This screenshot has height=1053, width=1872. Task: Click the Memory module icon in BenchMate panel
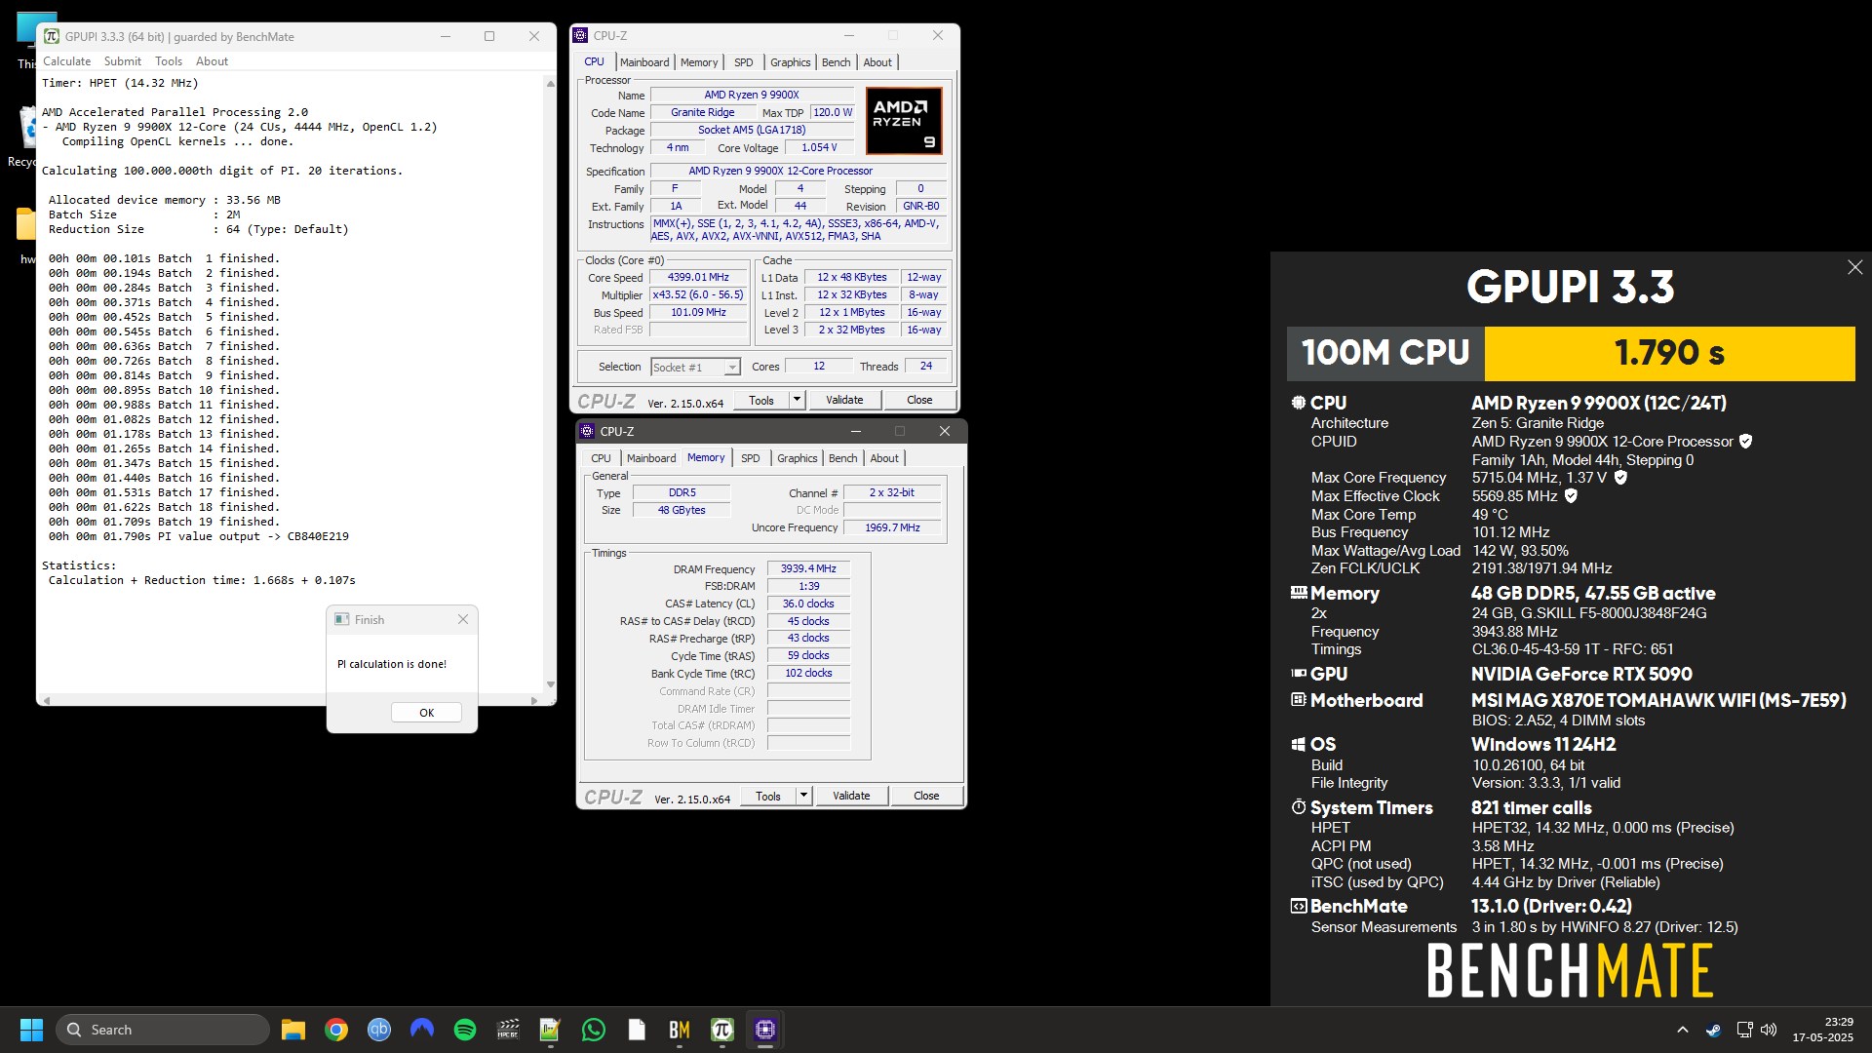coord(1299,592)
